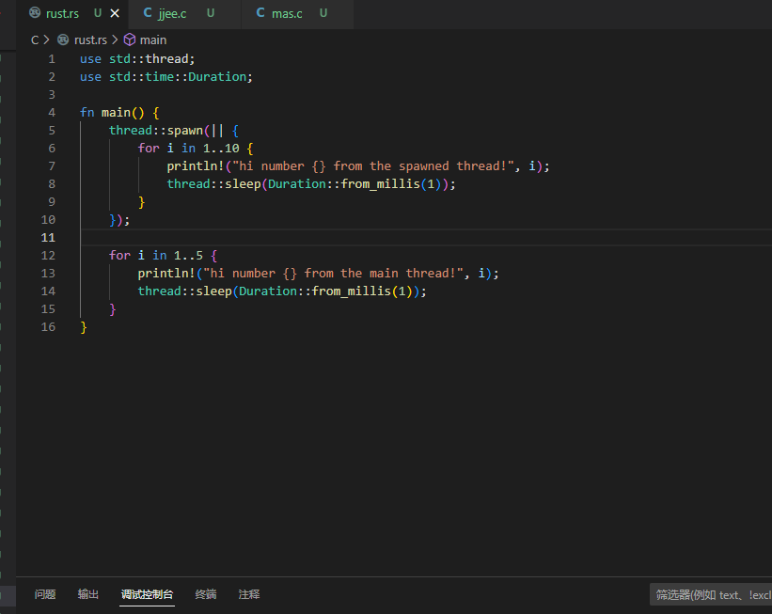Image resolution: width=772 pixels, height=614 pixels.
Task: Switch to the mas.c editor tab
Action: tap(287, 13)
